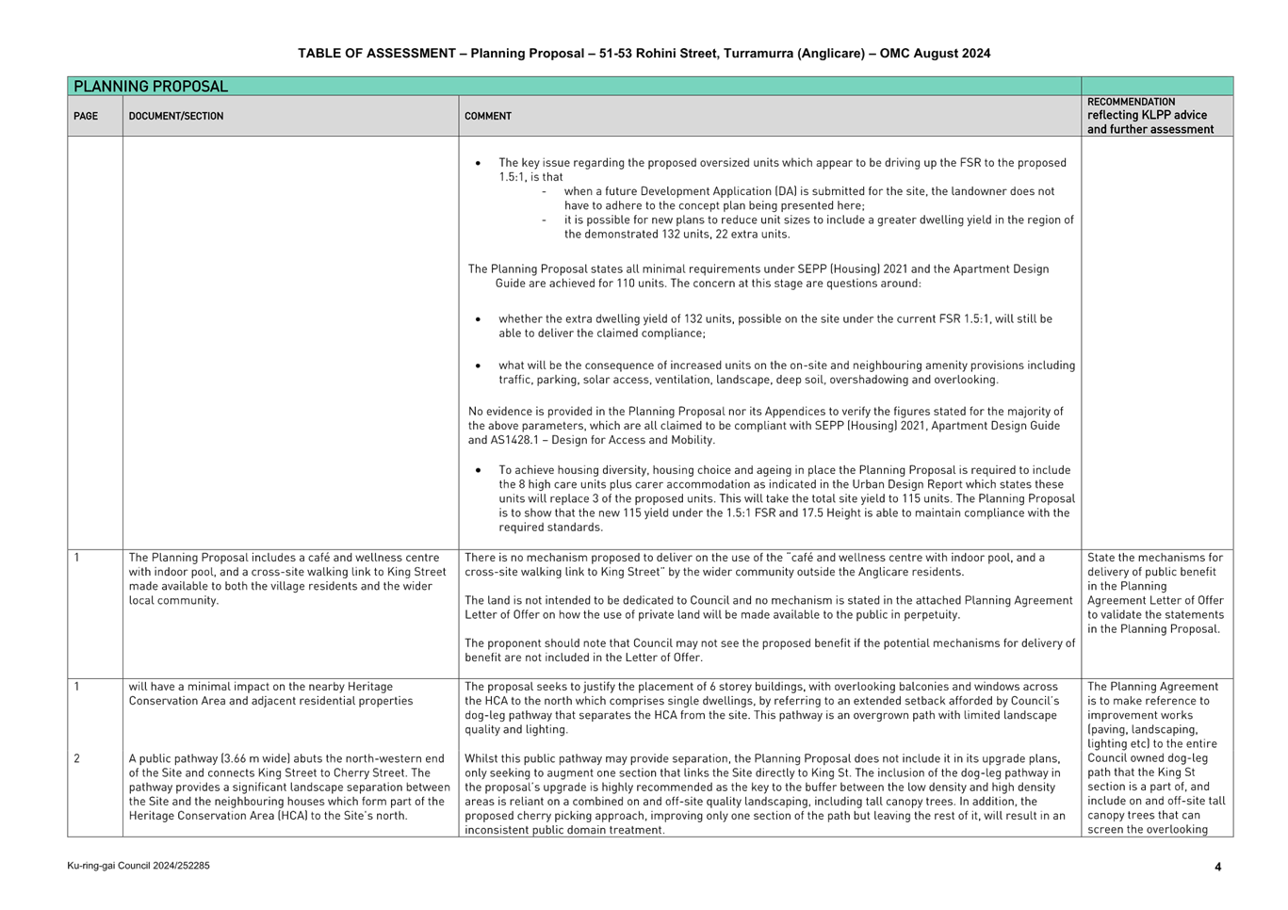Select the 'PLANNING PROPOSAL' table heading
This screenshot has height=910, width=1288.
click(x=151, y=87)
